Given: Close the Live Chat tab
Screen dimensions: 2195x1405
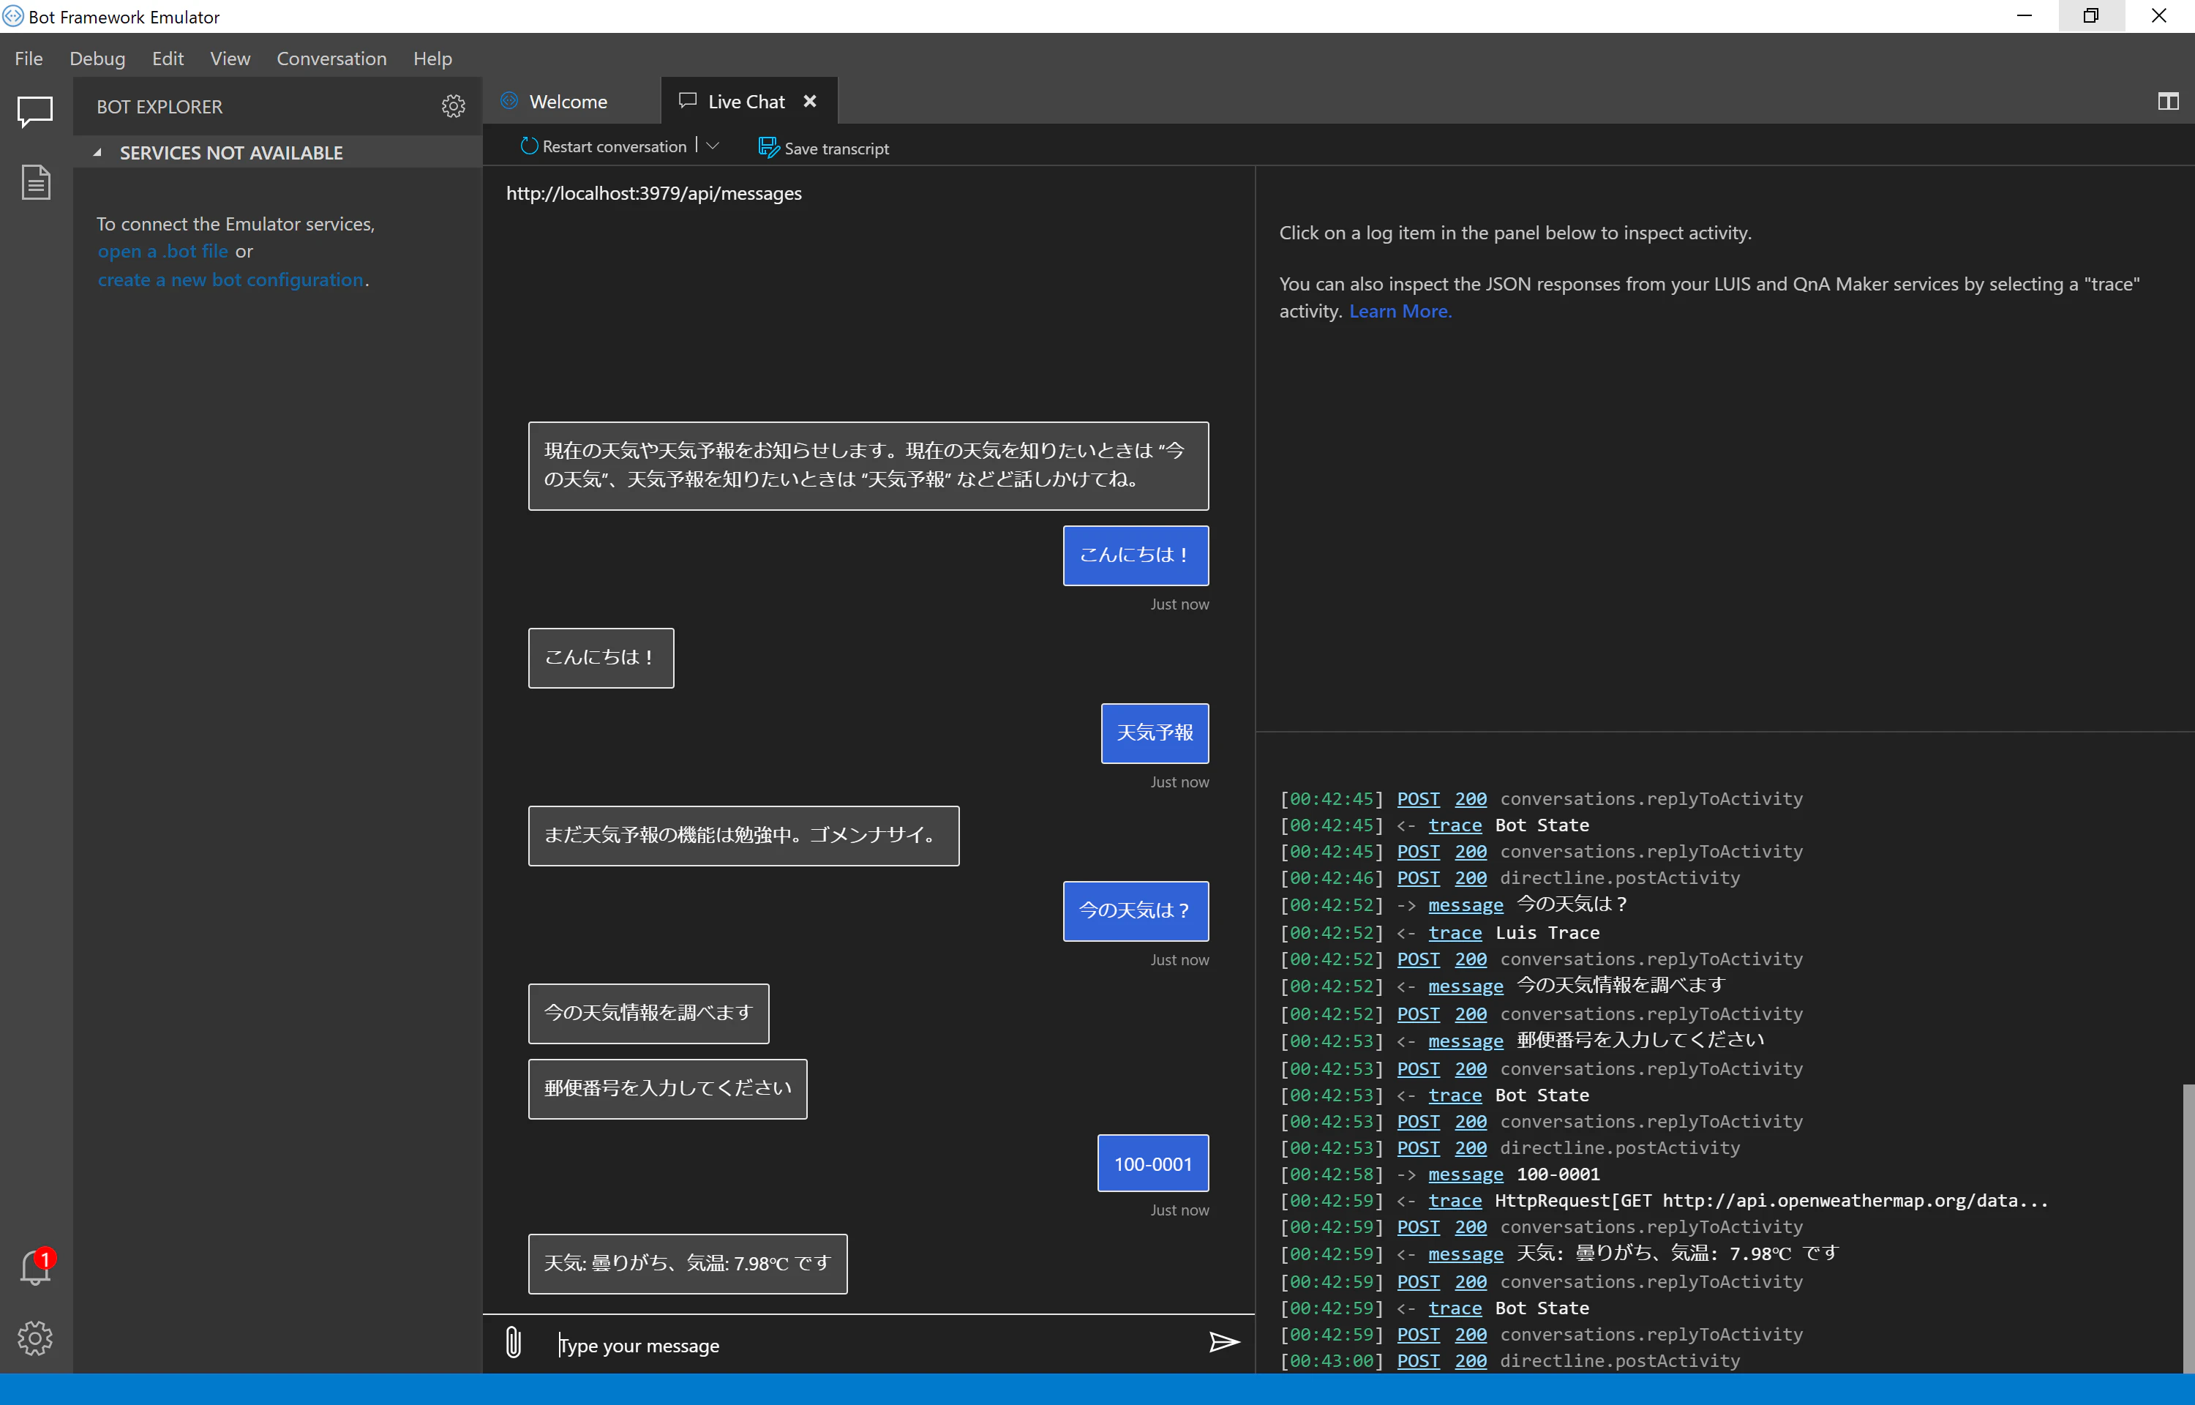Looking at the screenshot, I should click(x=810, y=101).
